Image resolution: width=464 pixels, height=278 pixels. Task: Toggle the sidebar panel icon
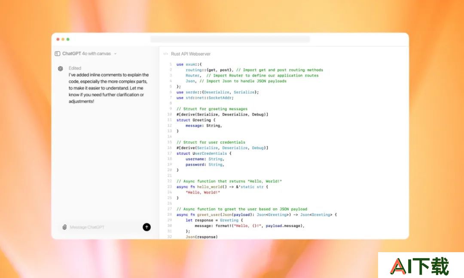(58, 54)
